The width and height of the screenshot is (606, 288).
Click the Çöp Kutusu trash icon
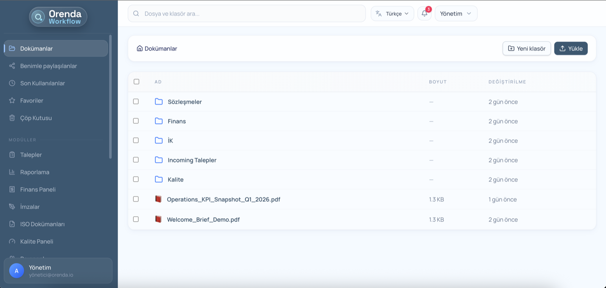12,118
